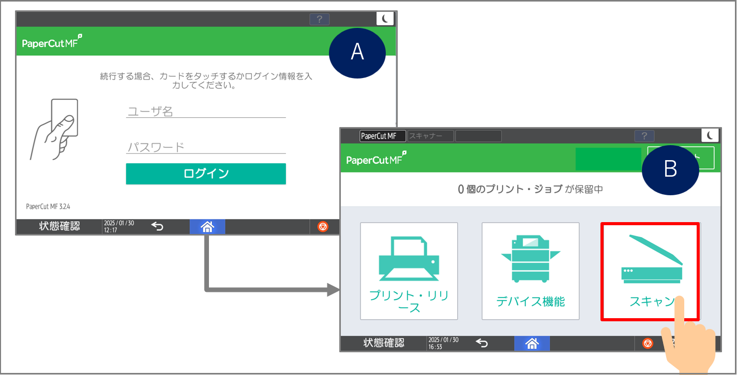The width and height of the screenshot is (737, 375).
Task: Tap the back arrow in screen B
Action: tap(482, 343)
